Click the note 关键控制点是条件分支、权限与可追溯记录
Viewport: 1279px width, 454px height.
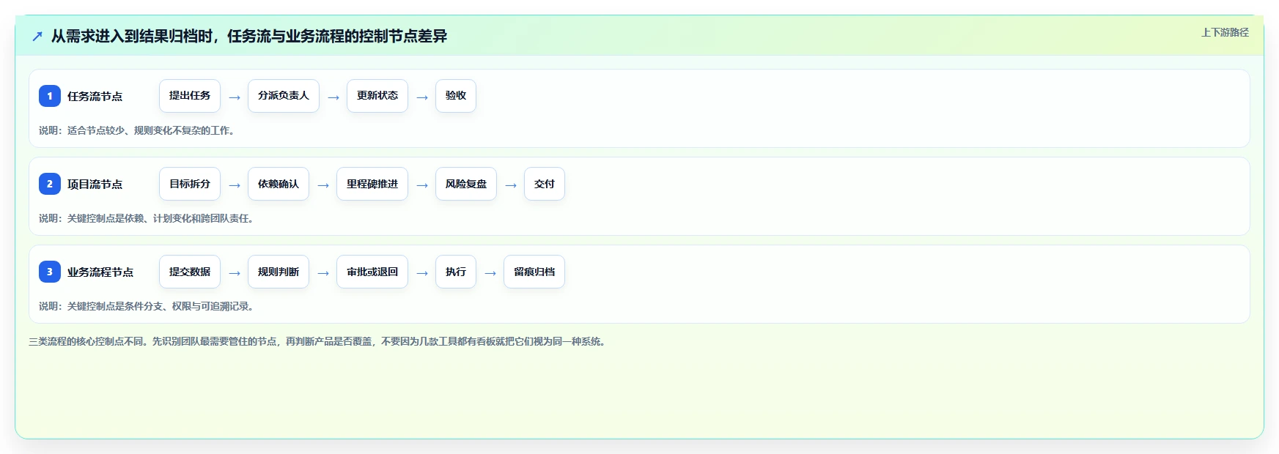click(146, 306)
